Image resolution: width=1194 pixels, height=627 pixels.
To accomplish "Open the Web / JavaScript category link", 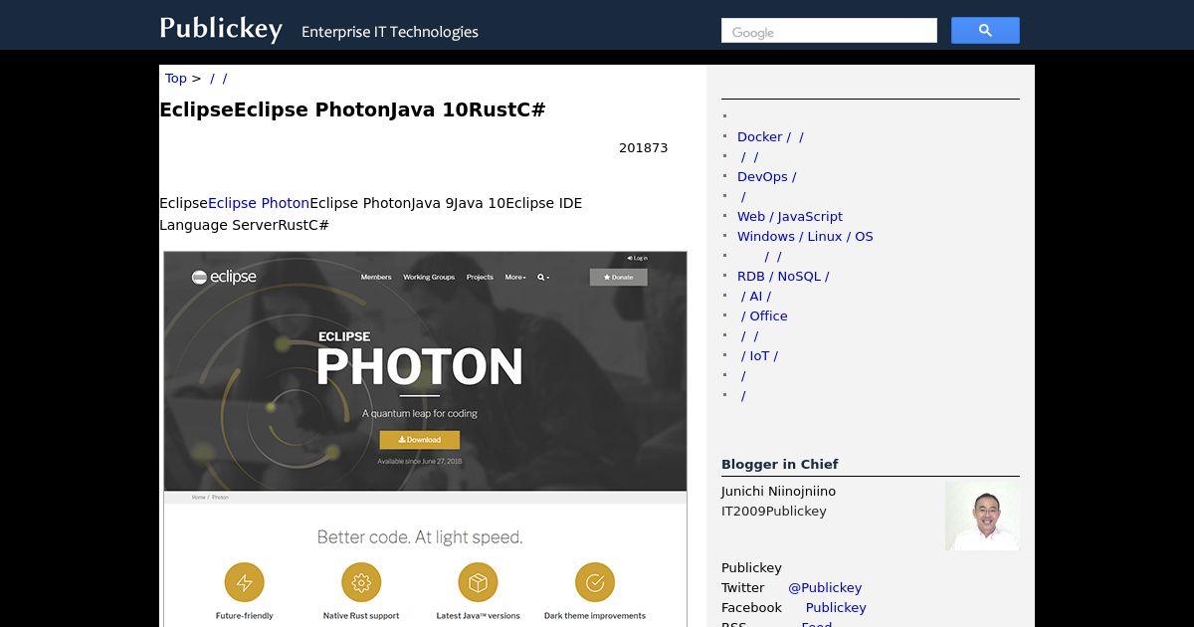I will click(790, 216).
